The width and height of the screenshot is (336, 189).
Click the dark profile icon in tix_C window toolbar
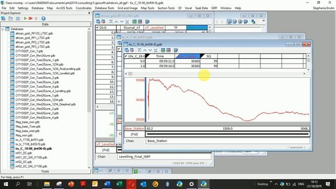pos(169,50)
